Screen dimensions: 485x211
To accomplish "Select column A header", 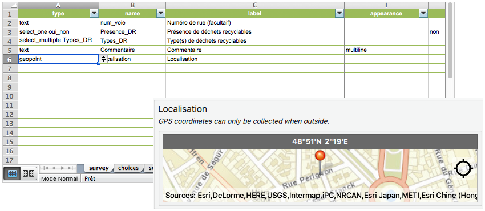I will pos(58,5).
